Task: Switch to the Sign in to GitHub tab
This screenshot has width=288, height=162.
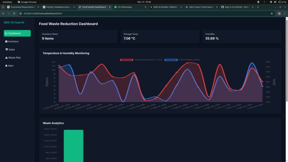Action: 237,7
